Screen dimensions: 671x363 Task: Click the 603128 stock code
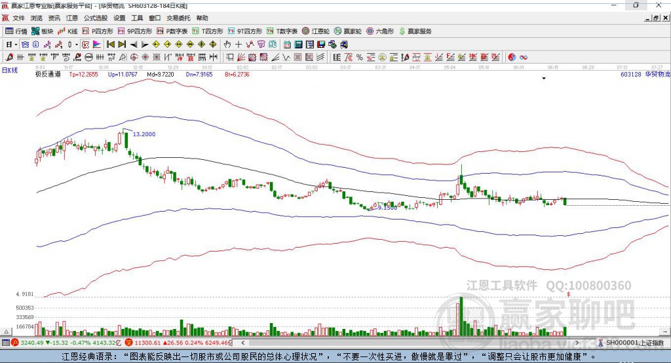click(x=631, y=74)
